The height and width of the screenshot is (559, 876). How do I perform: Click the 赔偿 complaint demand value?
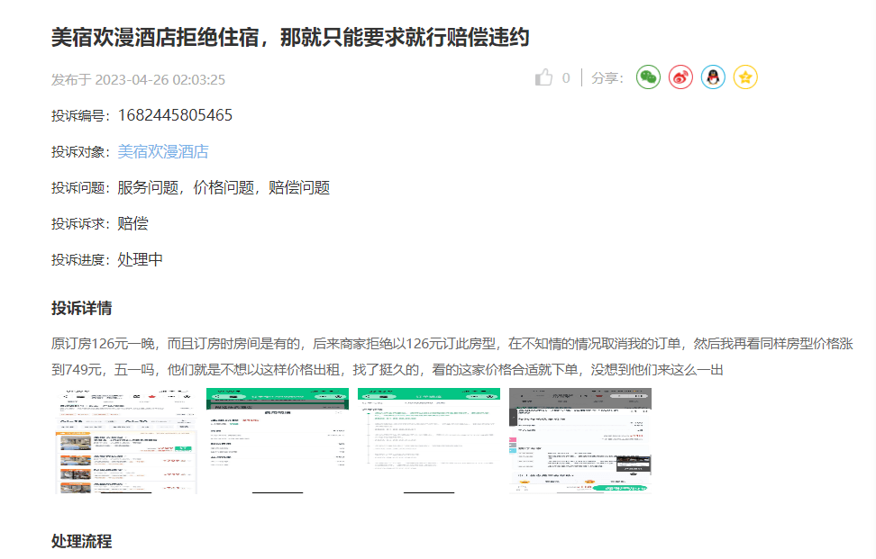[133, 223]
